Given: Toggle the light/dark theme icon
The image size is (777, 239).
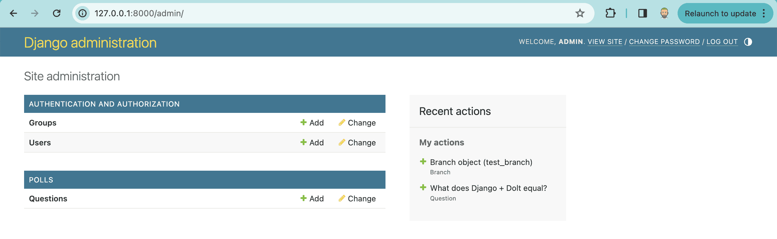Looking at the screenshot, I should coord(748,42).
